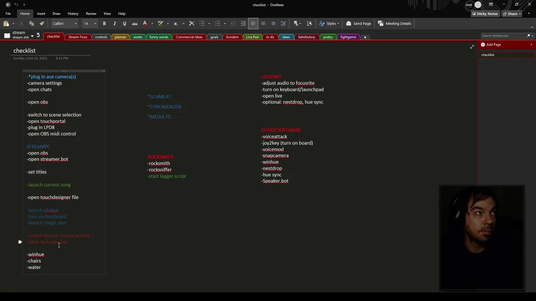The width and height of the screenshot is (536, 301).
Task: Click the Cut scissors icon
Action: (x=21, y=23)
